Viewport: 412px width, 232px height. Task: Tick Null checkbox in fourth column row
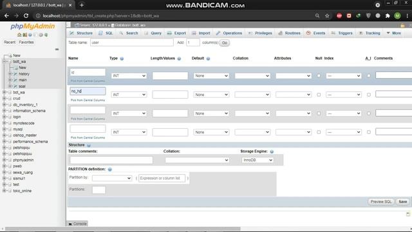pos(319,132)
